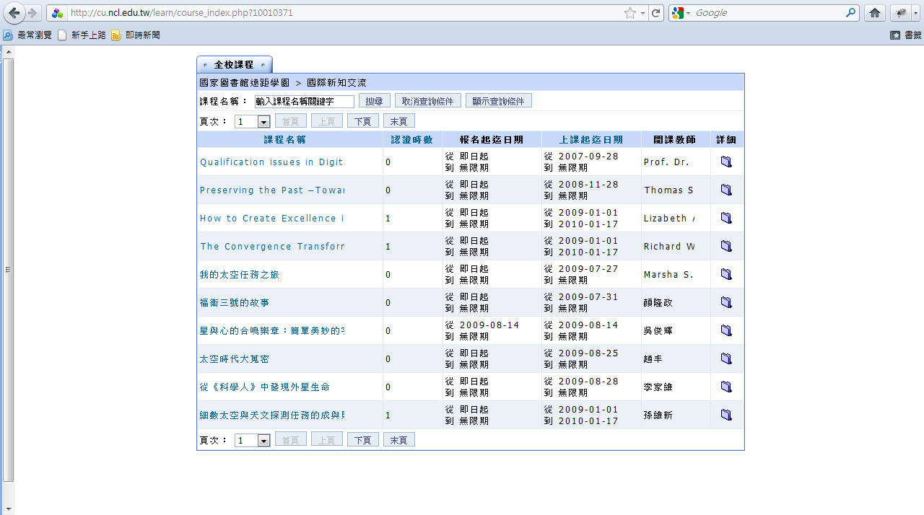The width and height of the screenshot is (924, 515).
Task: Click top 下頁 next page button
Action: click(x=362, y=121)
